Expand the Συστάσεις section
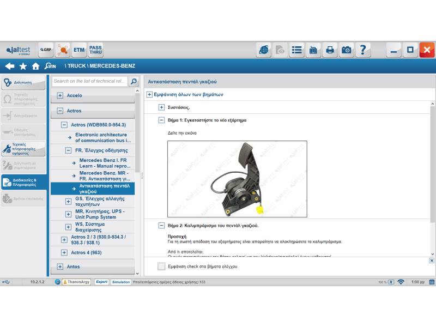Viewport: 436px width, 327px height. tap(161, 107)
